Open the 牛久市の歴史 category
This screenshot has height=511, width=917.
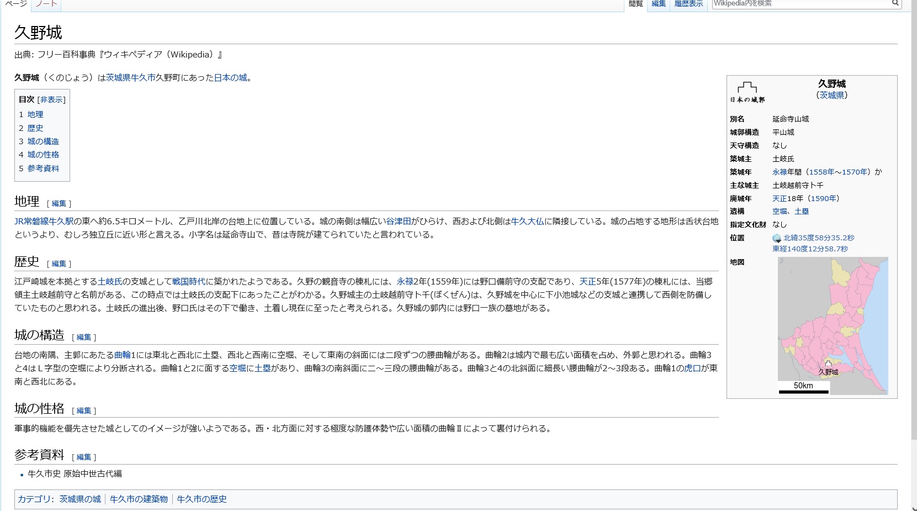point(202,499)
